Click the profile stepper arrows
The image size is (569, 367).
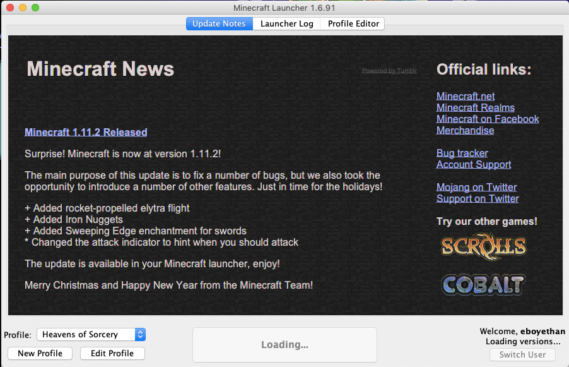[139, 335]
